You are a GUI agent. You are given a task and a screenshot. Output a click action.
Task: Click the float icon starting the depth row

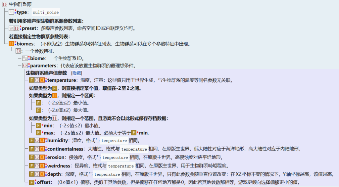point(31,174)
